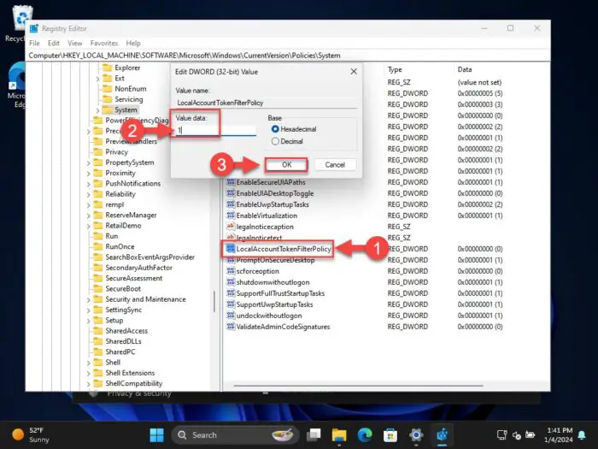Viewport: 598px width, 449px height.
Task: Open the Windows Start menu
Action: click(156, 434)
